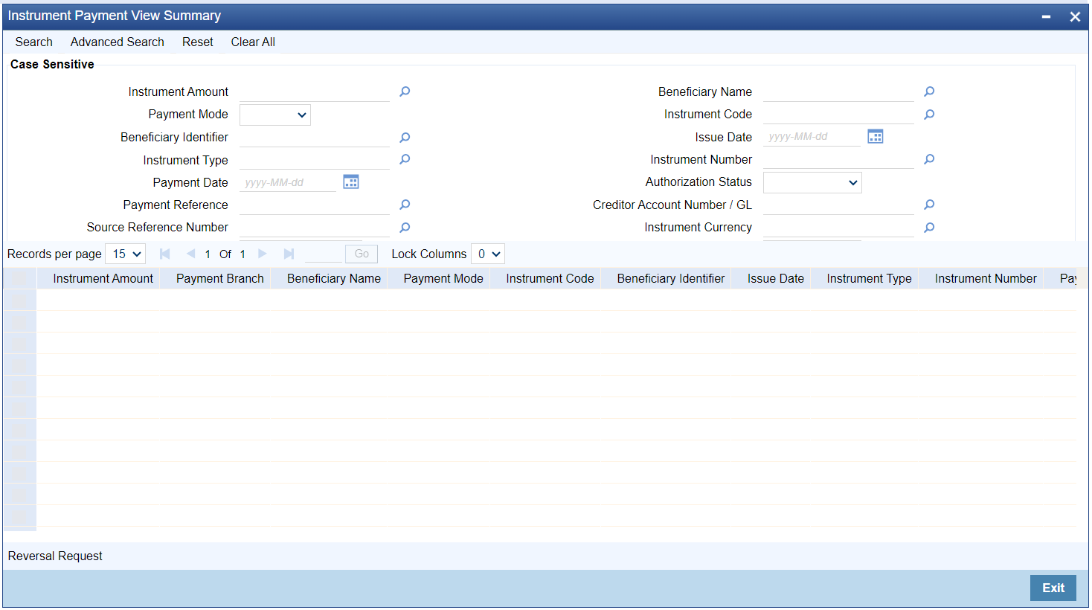This screenshot has height=610, width=1092.
Task: Click the Exit button
Action: [1053, 588]
